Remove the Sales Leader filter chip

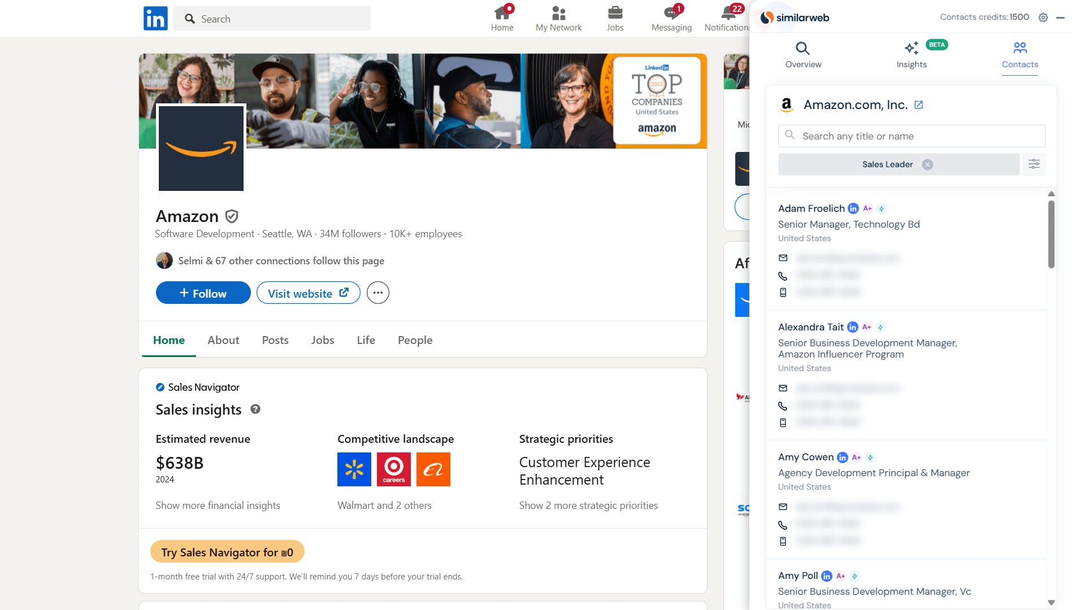pos(927,164)
